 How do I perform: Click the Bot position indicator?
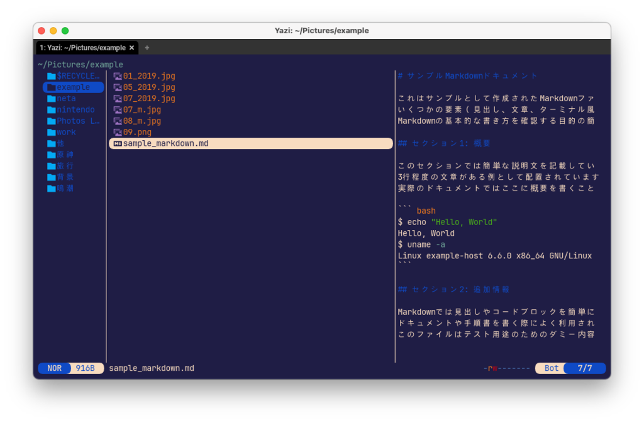(x=551, y=368)
